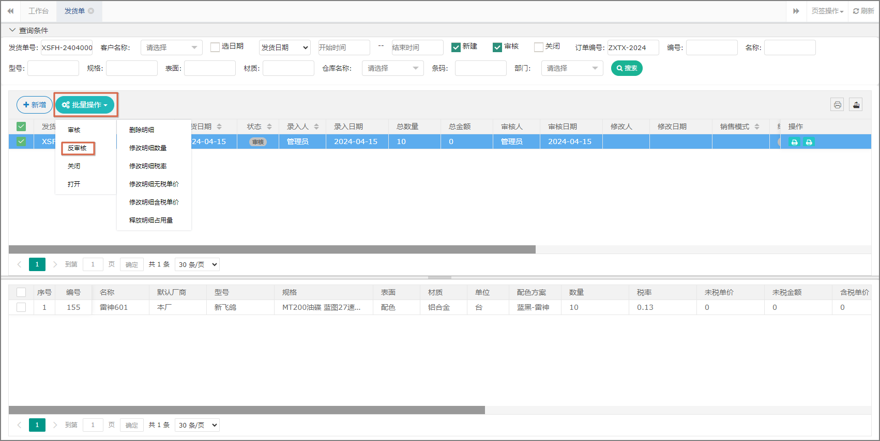This screenshot has height=441, width=880.
Task: Choose 修改明细税率 in the batch menu
Action: pos(148,166)
